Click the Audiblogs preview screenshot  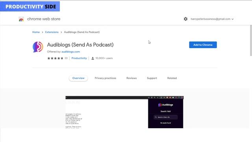pyautogui.click(x=124, y=112)
